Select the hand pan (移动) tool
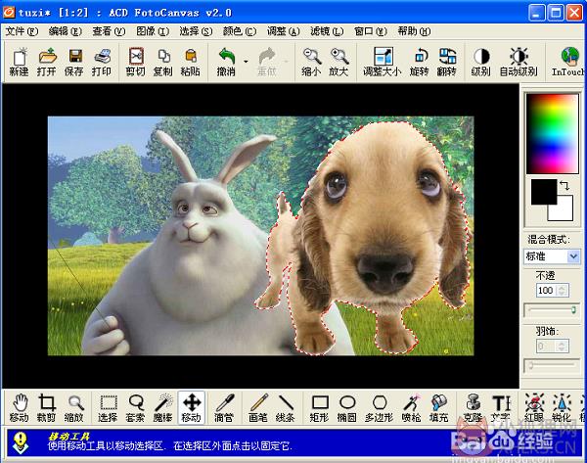This screenshot has width=587, height=463. click(20, 408)
